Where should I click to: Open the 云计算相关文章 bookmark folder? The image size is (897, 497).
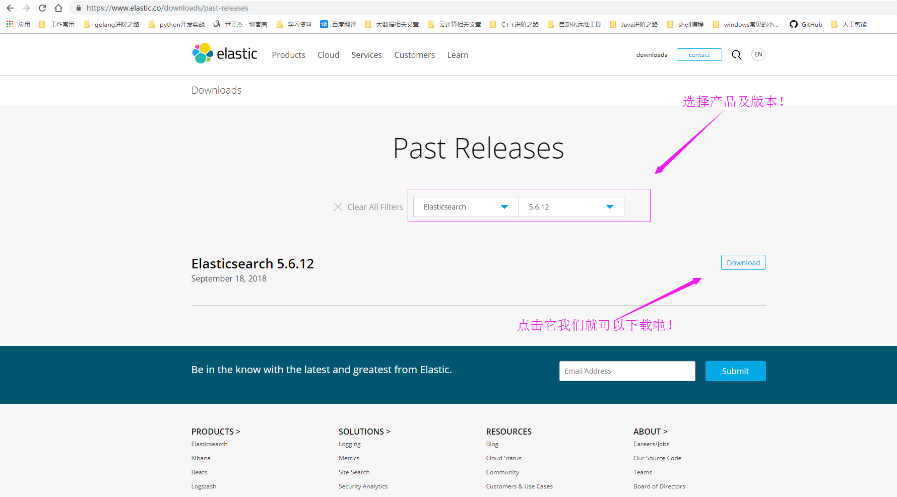coord(454,24)
